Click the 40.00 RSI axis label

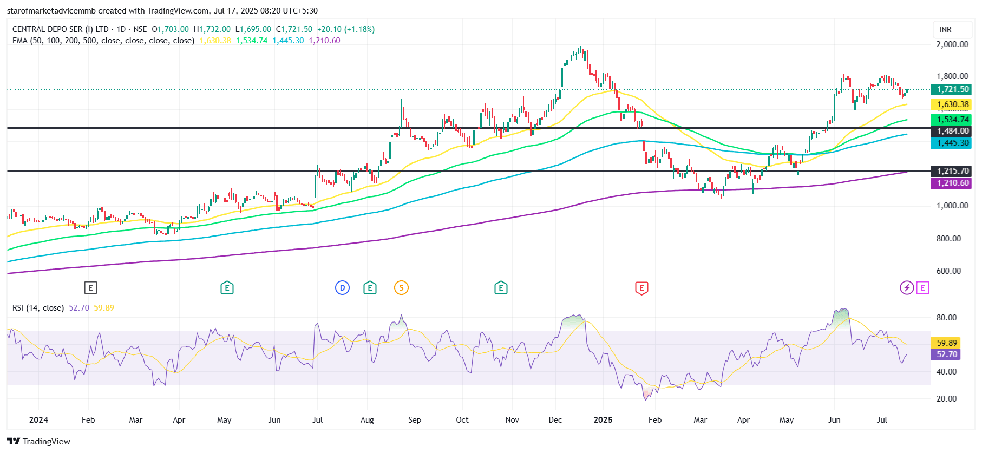(946, 372)
